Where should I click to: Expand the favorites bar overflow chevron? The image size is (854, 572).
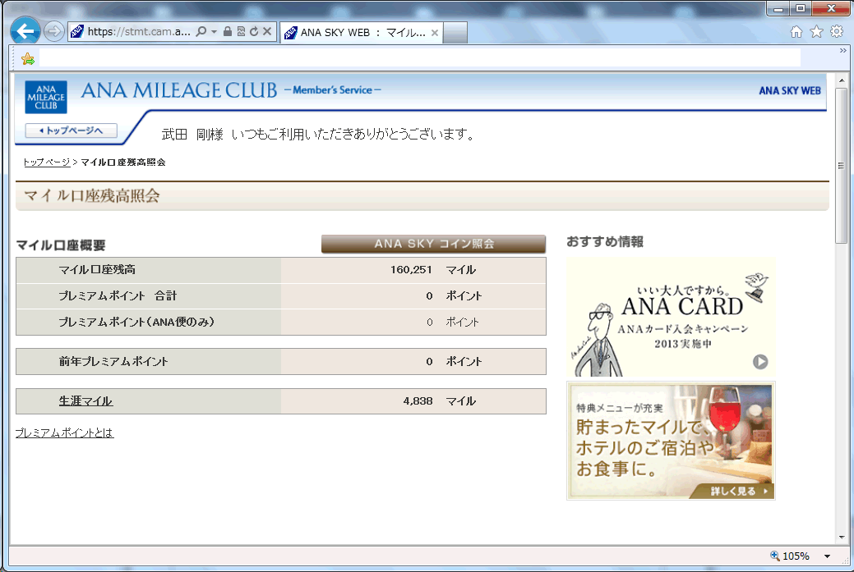tap(843, 51)
